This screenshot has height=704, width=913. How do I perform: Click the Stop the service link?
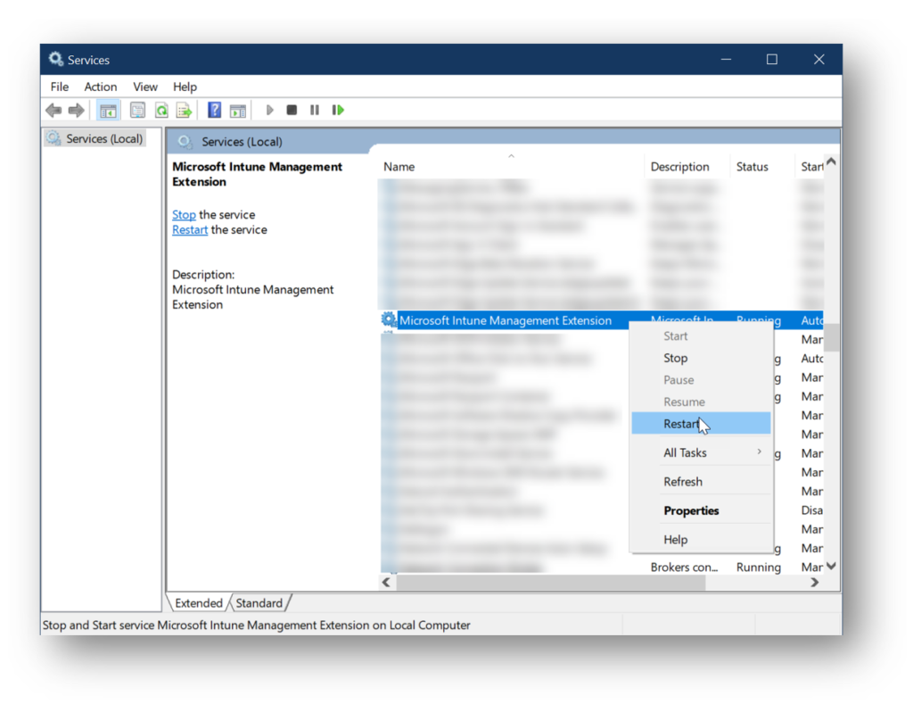tap(184, 214)
